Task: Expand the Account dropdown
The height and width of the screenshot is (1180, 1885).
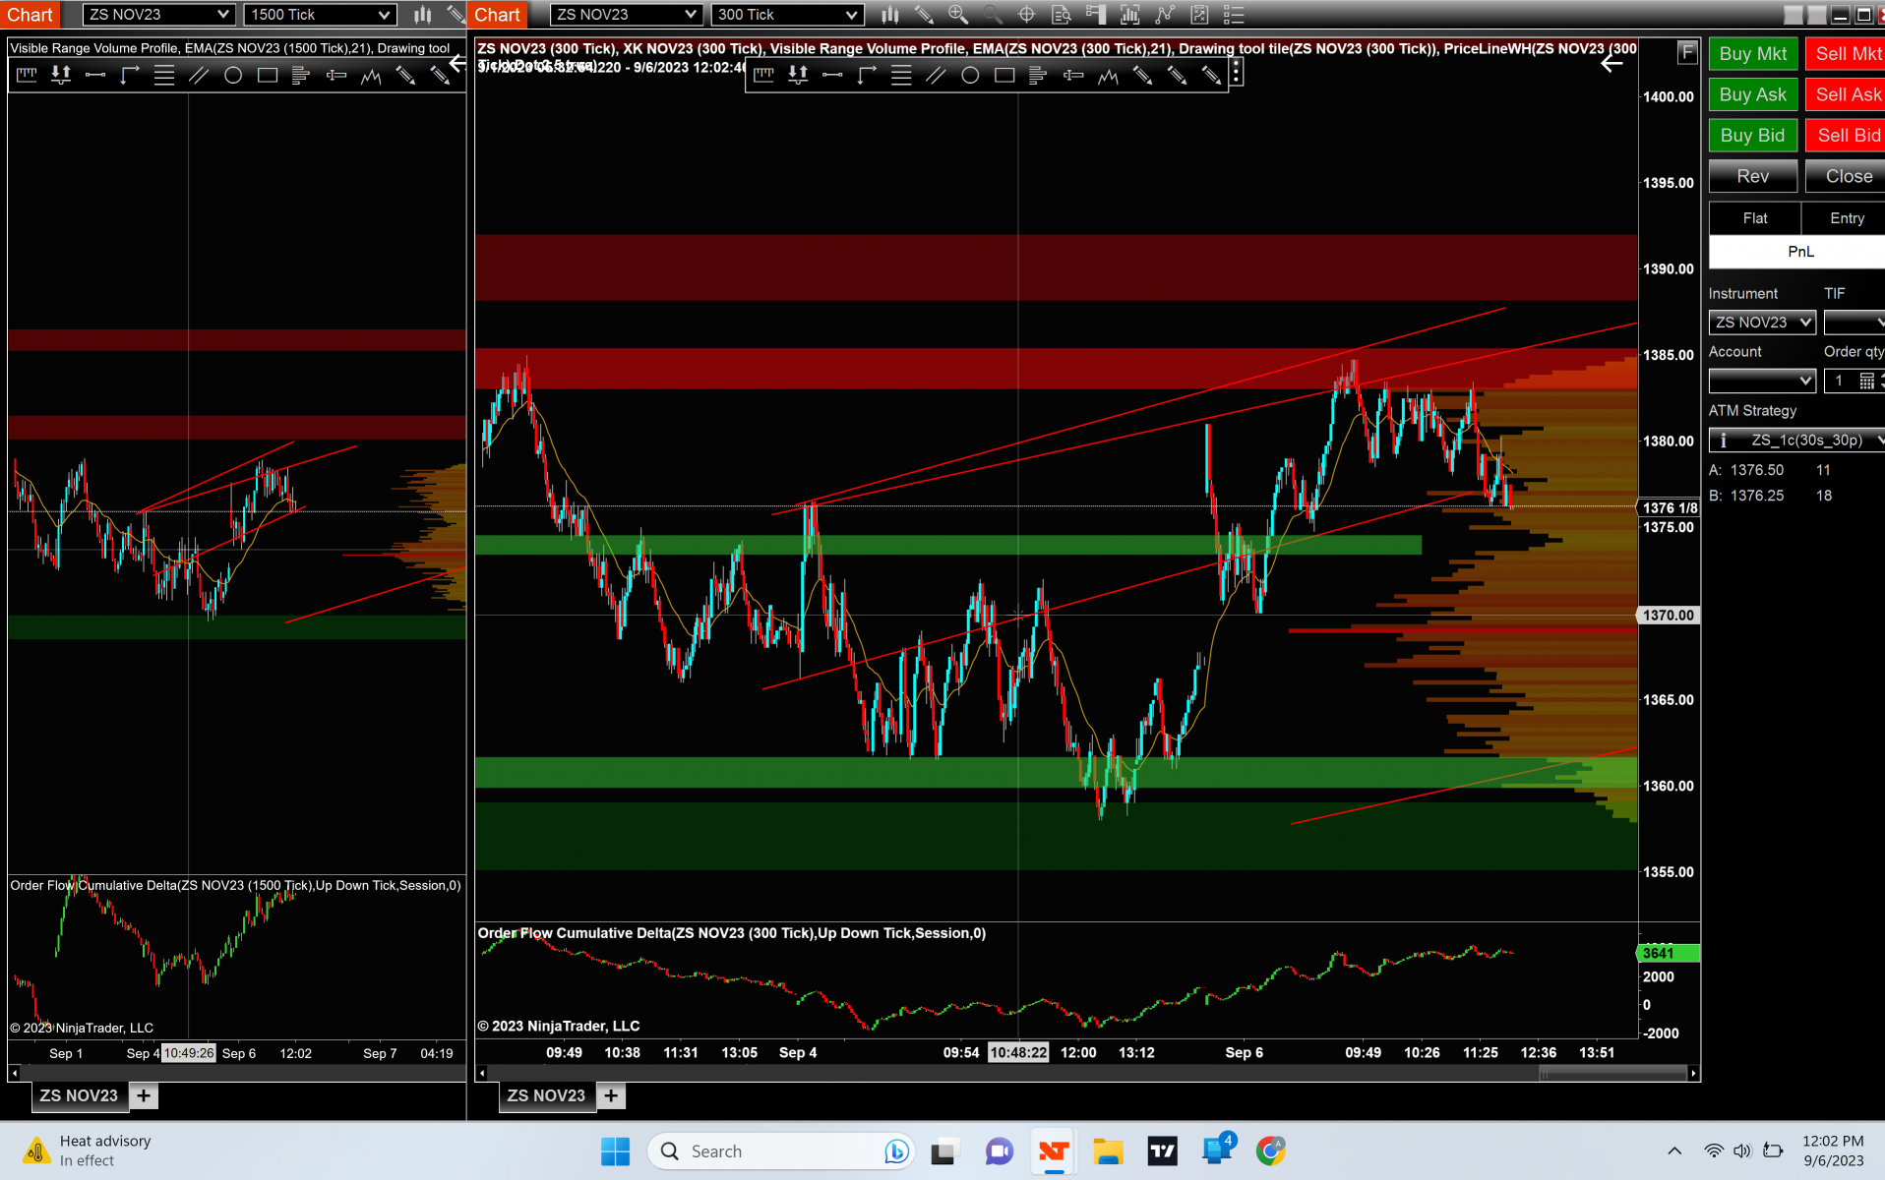Action: tap(1762, 381)
